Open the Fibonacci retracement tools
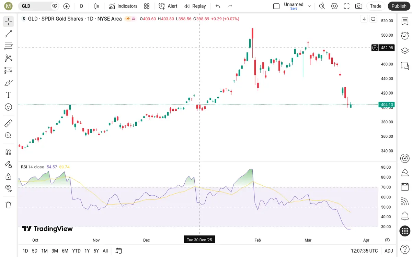412x257 pixels. (9, 46)
